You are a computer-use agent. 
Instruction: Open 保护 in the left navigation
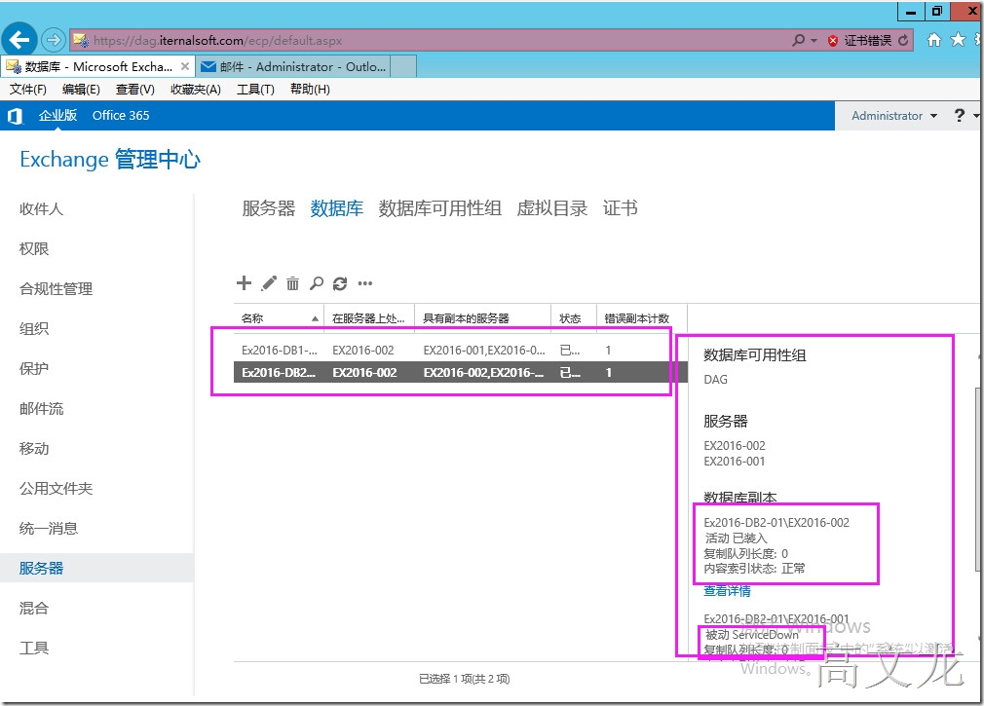[34, 369]
